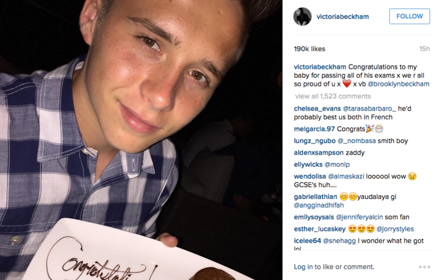Open the @brooklynbeckham mention in caption

coord(398,84)
